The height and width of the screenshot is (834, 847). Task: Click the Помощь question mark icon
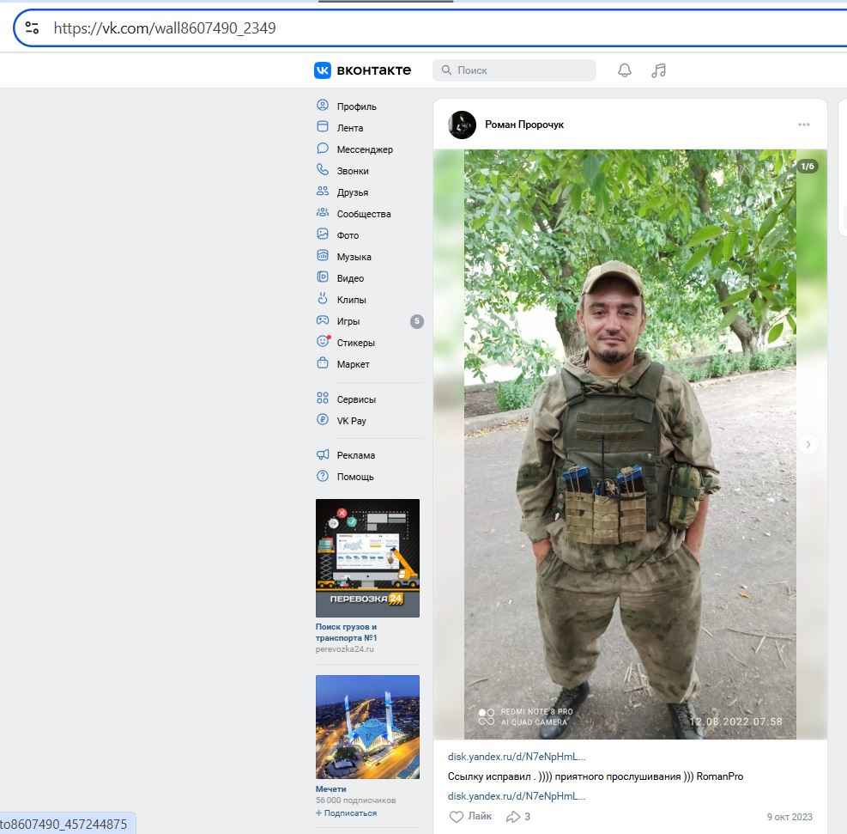tap(323, 476)
